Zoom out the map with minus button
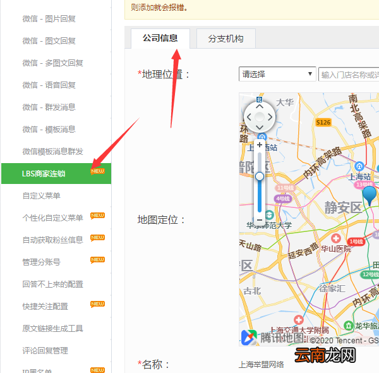The height and width of the screenshot is (373, 379). point(260,219)
